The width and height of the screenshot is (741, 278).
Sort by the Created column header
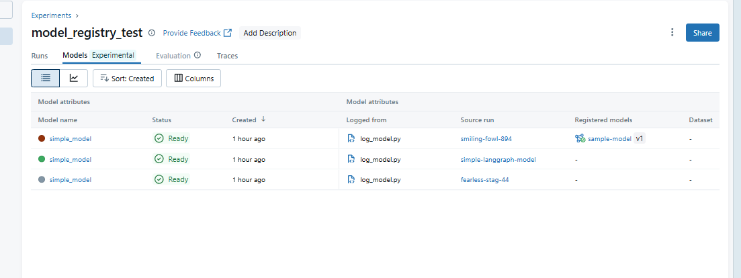click(244, 120)
